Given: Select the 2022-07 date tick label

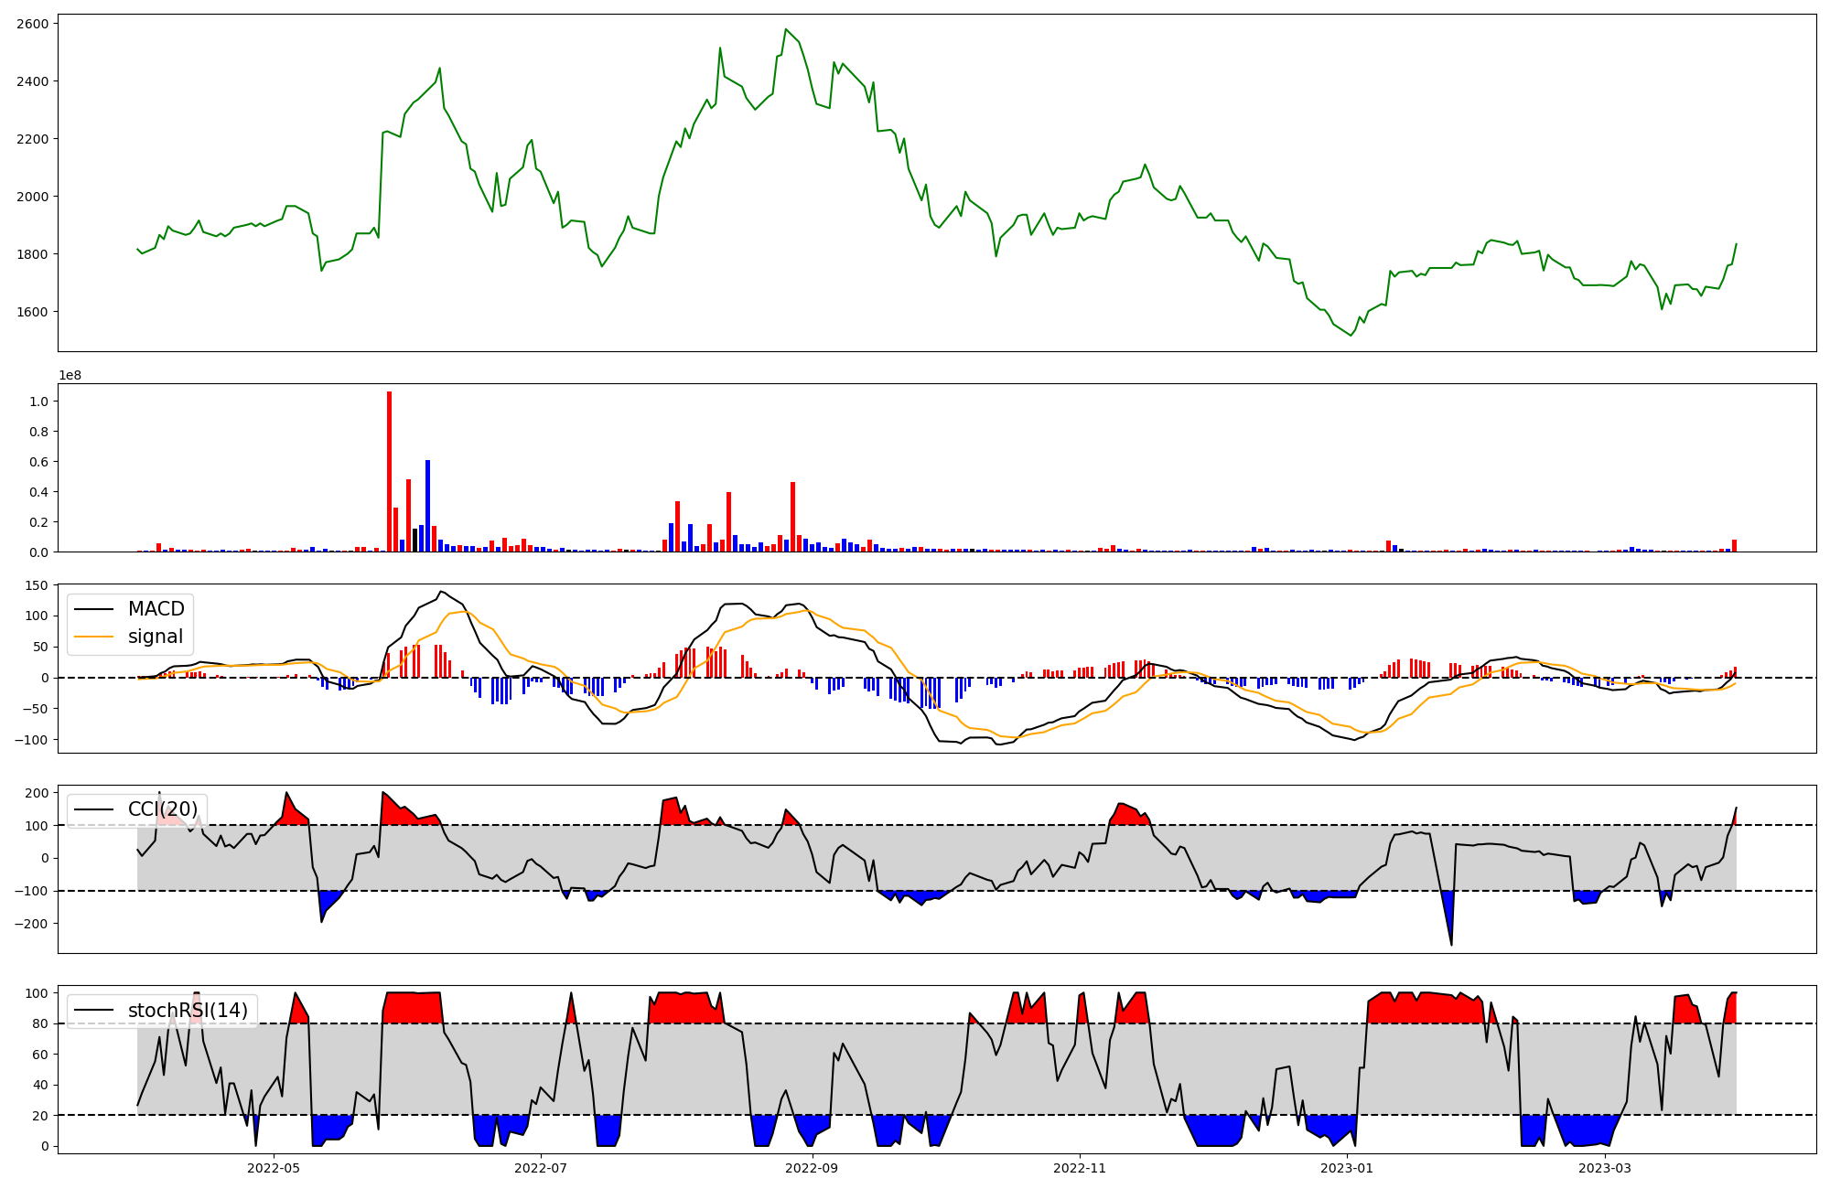Looking at the screenshot, I should [541, 1168].
